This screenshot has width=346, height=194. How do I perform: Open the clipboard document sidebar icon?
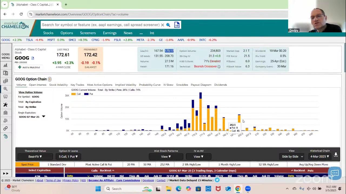pos(5,73)
